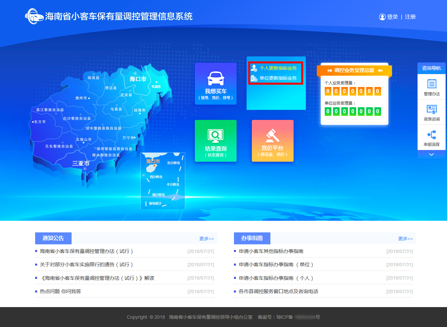Expand the 咨询导航 panel down chevron

pyautogui.click(x=431, y=155)
